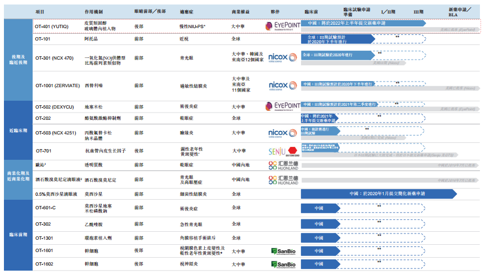Screen dimensions: 485x274
Task: Select the 後期及臨近後期 stage category block
Action: click(x=16, y=60)
